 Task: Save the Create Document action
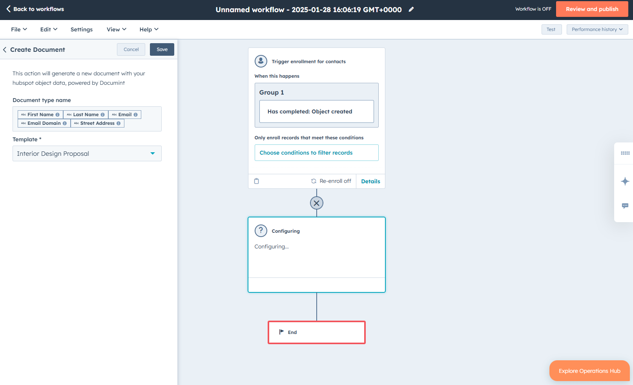[x=162, y=49]
